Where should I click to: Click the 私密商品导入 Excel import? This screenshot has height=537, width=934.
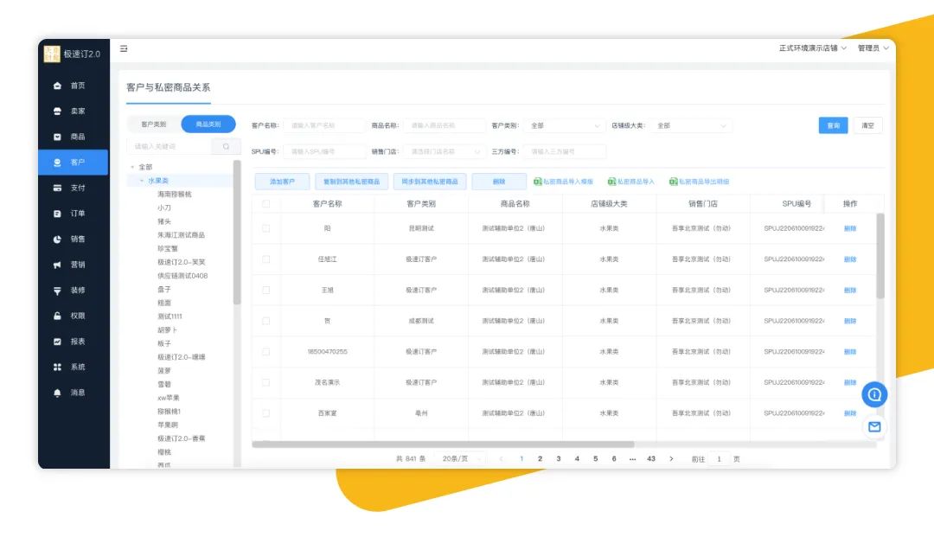(x=630, y=182)
